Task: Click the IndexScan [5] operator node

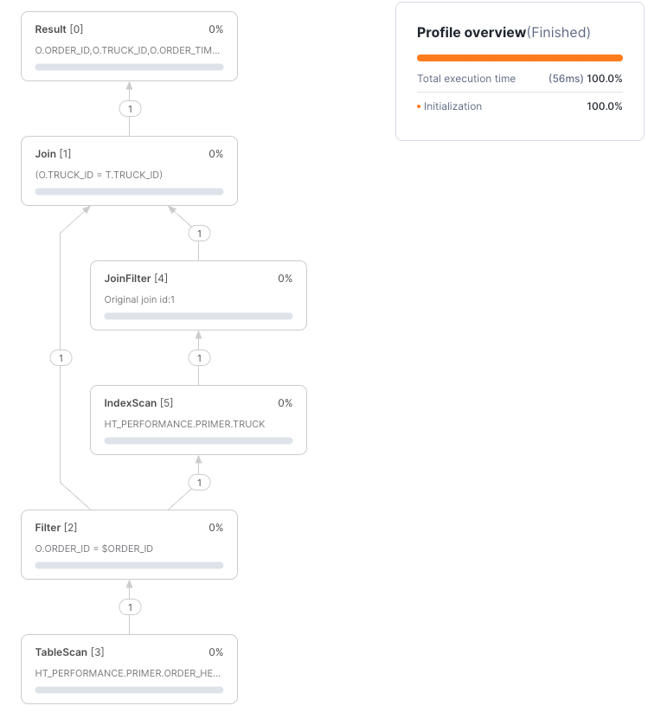Action: pos(198,419)
